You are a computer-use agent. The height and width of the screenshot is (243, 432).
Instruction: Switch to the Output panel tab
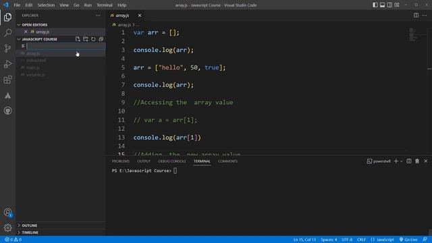point(144,161)
